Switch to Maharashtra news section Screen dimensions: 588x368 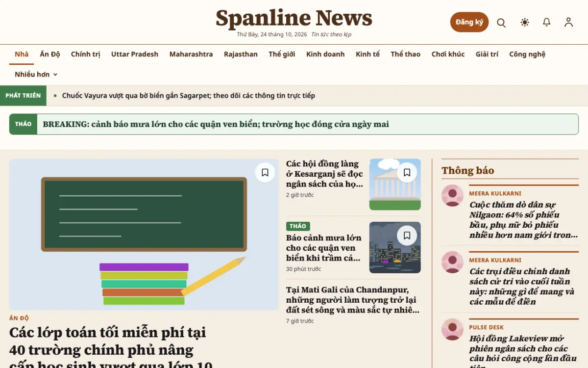(191, 54)
